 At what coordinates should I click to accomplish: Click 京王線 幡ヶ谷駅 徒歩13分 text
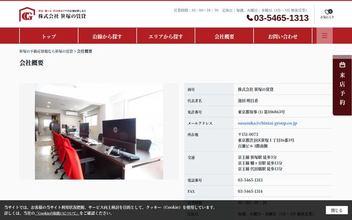click(260, 163)
